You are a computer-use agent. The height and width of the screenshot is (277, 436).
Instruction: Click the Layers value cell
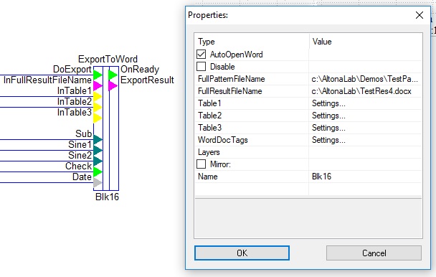[x=365, y=152]
